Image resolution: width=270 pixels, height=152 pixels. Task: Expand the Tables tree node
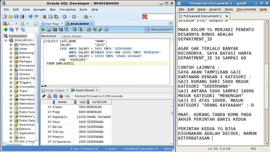[x=11, y=44]
